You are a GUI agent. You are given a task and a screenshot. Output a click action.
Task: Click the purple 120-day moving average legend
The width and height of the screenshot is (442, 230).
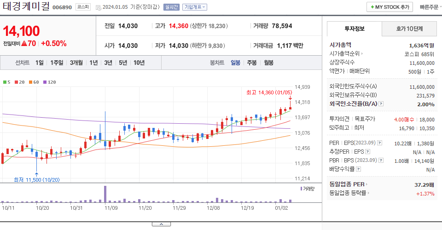[49, 82]
